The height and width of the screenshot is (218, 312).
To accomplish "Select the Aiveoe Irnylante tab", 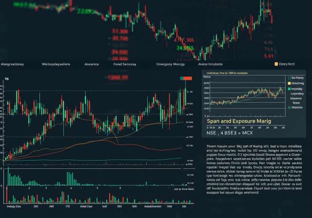I will [x=211, y=64].
